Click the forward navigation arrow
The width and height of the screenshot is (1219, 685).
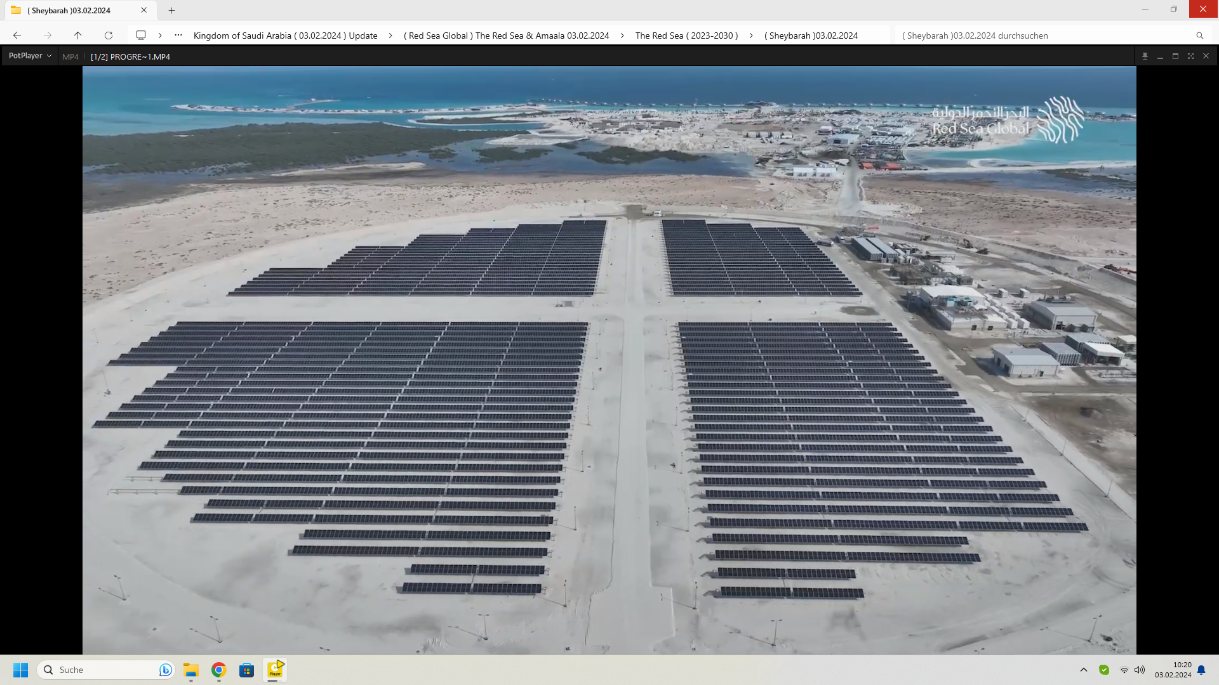(48, 36)
